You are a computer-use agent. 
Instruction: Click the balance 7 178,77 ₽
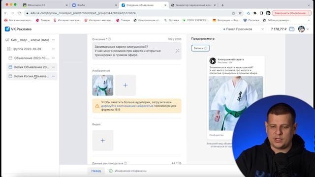(x=279, y=29)
